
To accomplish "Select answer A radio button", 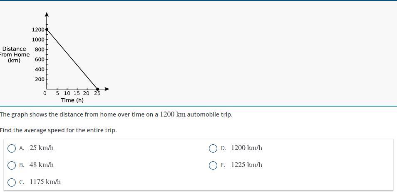I will pos(12,148).
